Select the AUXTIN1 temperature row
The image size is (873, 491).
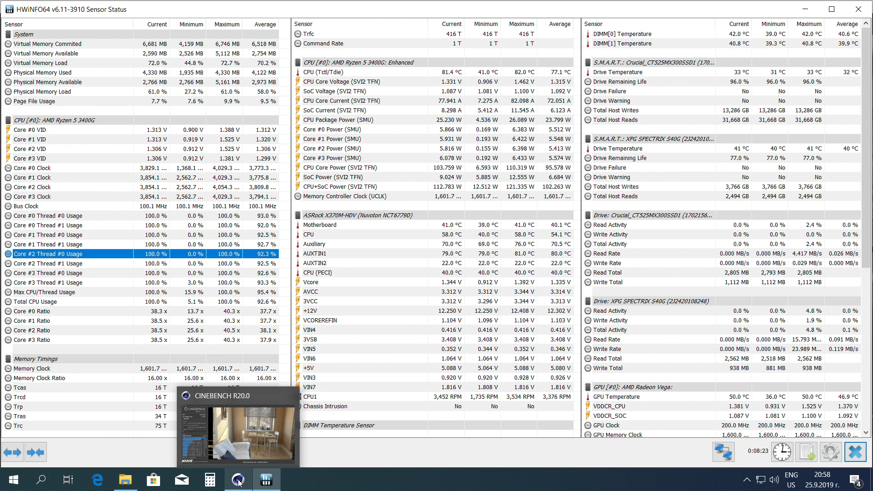point(433,253)
